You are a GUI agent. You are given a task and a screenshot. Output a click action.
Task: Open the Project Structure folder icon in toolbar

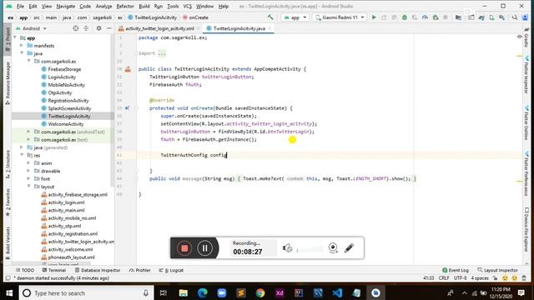pyautogui.click(x=458, y=17)
